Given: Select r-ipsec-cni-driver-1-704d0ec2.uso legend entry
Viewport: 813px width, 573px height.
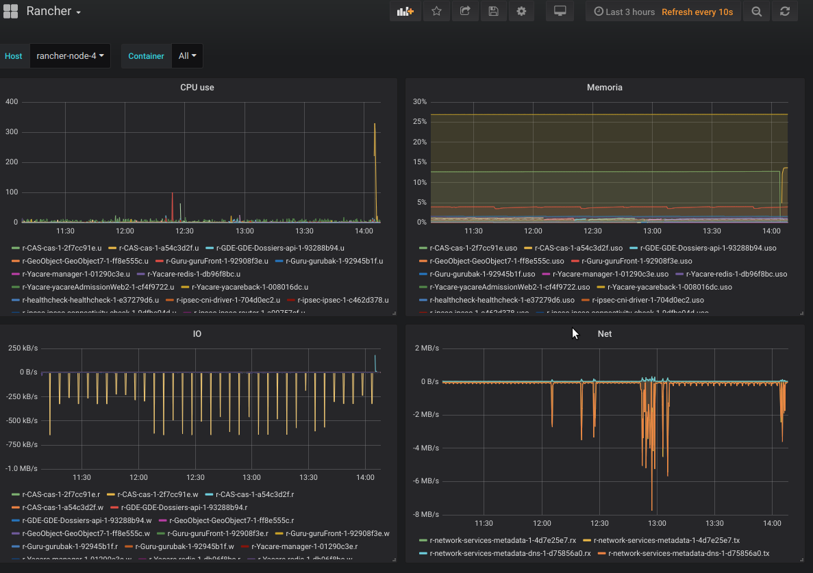Looking at the screenshot, I should [648, 300].
